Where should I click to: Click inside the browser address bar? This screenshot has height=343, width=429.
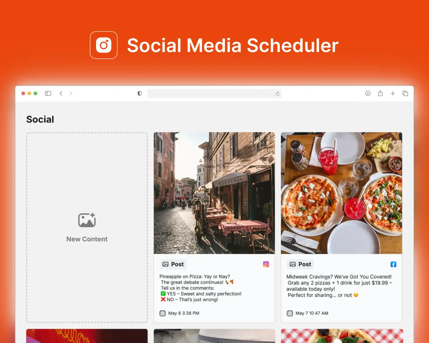click(212, 94)
